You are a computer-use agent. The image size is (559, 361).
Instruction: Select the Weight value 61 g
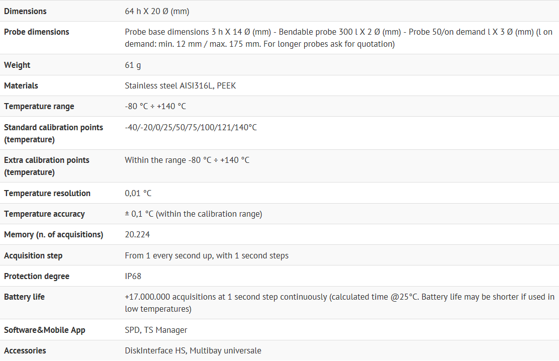(x=133, y=65)
